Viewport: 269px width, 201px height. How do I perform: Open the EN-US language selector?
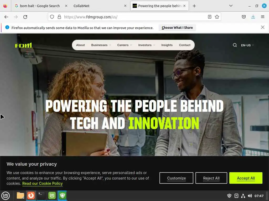tap(247, 45)
